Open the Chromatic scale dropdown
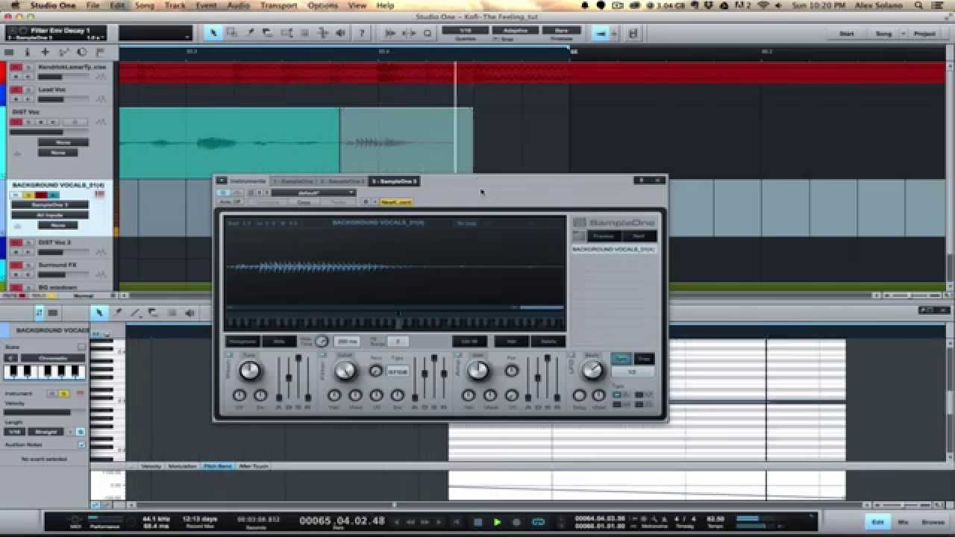955x537 pixels. pos(53,358)
